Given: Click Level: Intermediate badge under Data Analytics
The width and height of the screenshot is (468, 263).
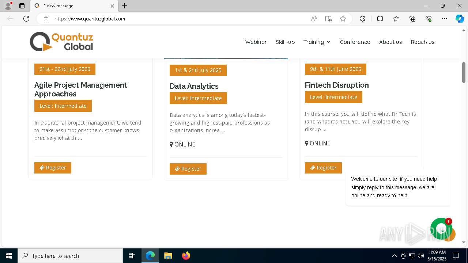Looking at the screenshot, I should tap(198, 98).
